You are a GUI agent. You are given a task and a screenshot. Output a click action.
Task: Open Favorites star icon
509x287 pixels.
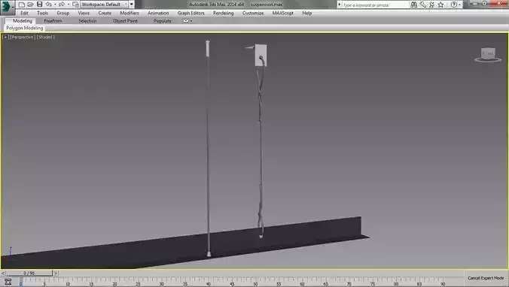pos(440,5)
